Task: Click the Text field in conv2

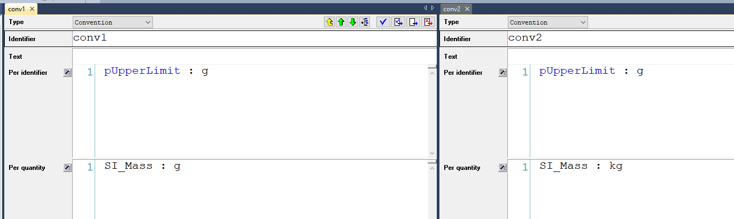Action: click(621, 56)
